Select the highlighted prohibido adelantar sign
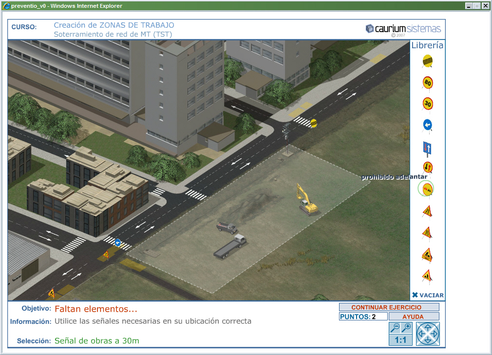Image resolution: width=492 pixels, height=355 pixels. [426, 189]
